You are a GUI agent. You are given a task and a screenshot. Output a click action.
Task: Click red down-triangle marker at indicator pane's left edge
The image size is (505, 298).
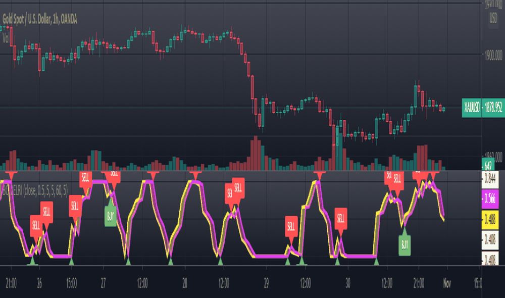[x=9, y=175]
